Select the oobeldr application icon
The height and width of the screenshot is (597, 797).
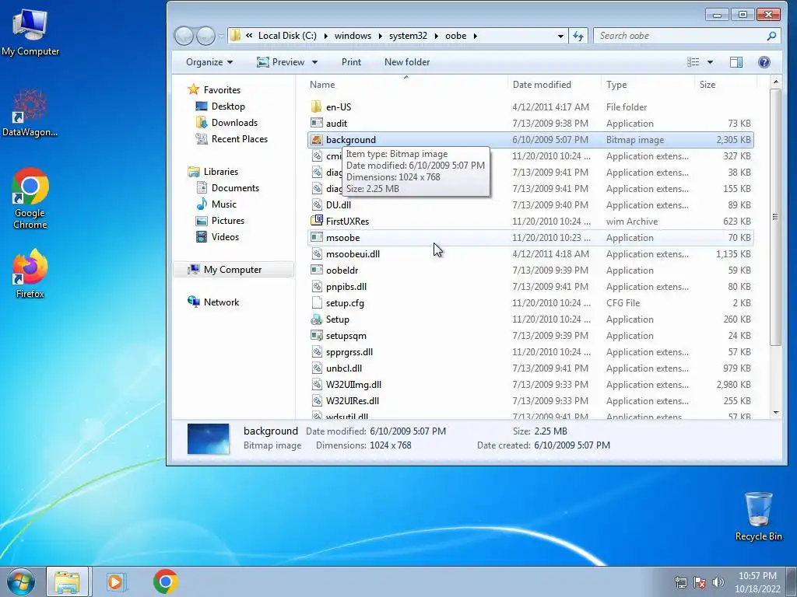pos(316,270)
